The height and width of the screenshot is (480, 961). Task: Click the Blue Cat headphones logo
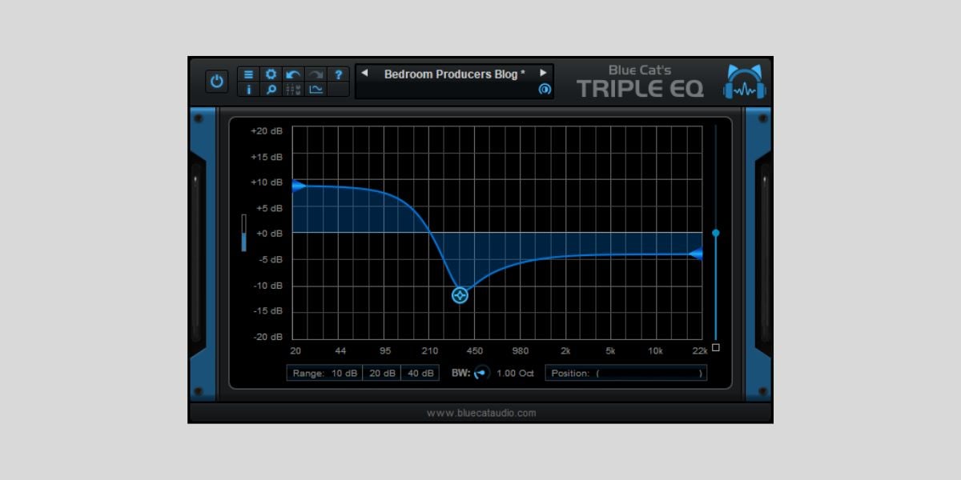[x=744, y=82]
